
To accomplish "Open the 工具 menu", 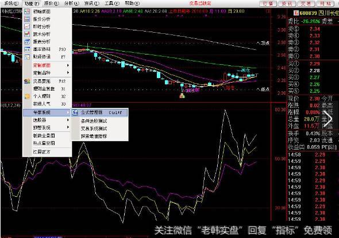I will tap(112, 3).
